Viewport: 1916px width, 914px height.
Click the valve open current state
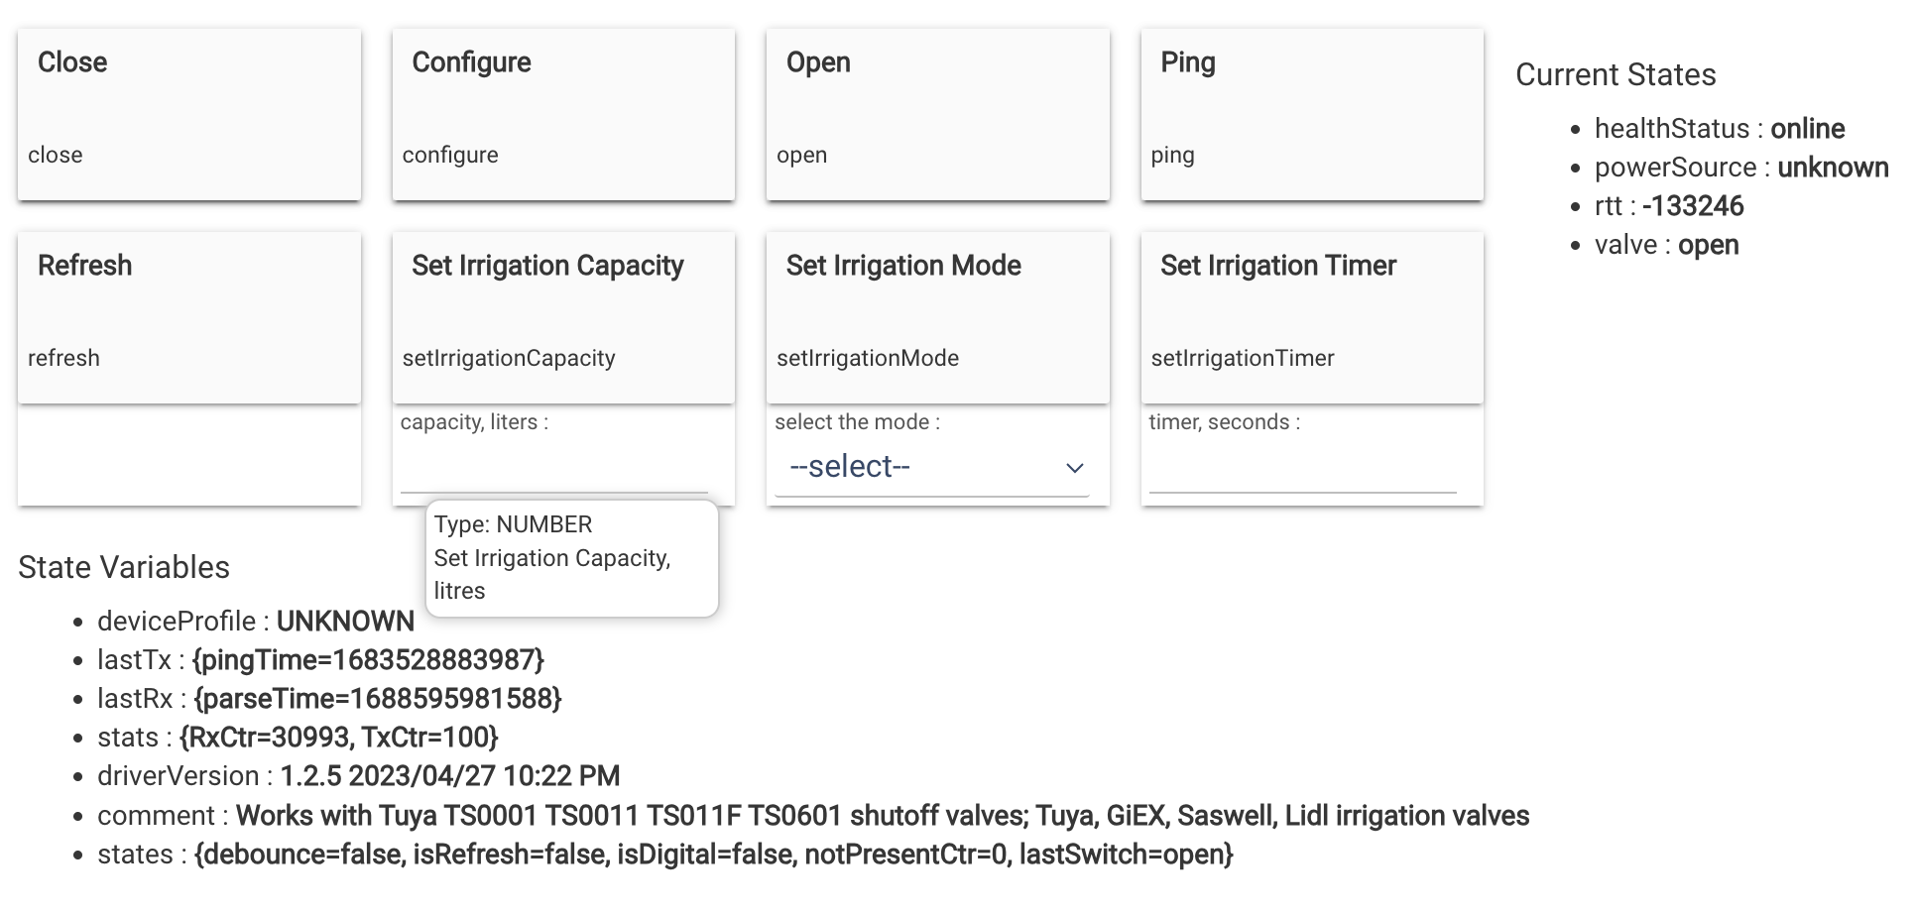tap(1666, 245)
